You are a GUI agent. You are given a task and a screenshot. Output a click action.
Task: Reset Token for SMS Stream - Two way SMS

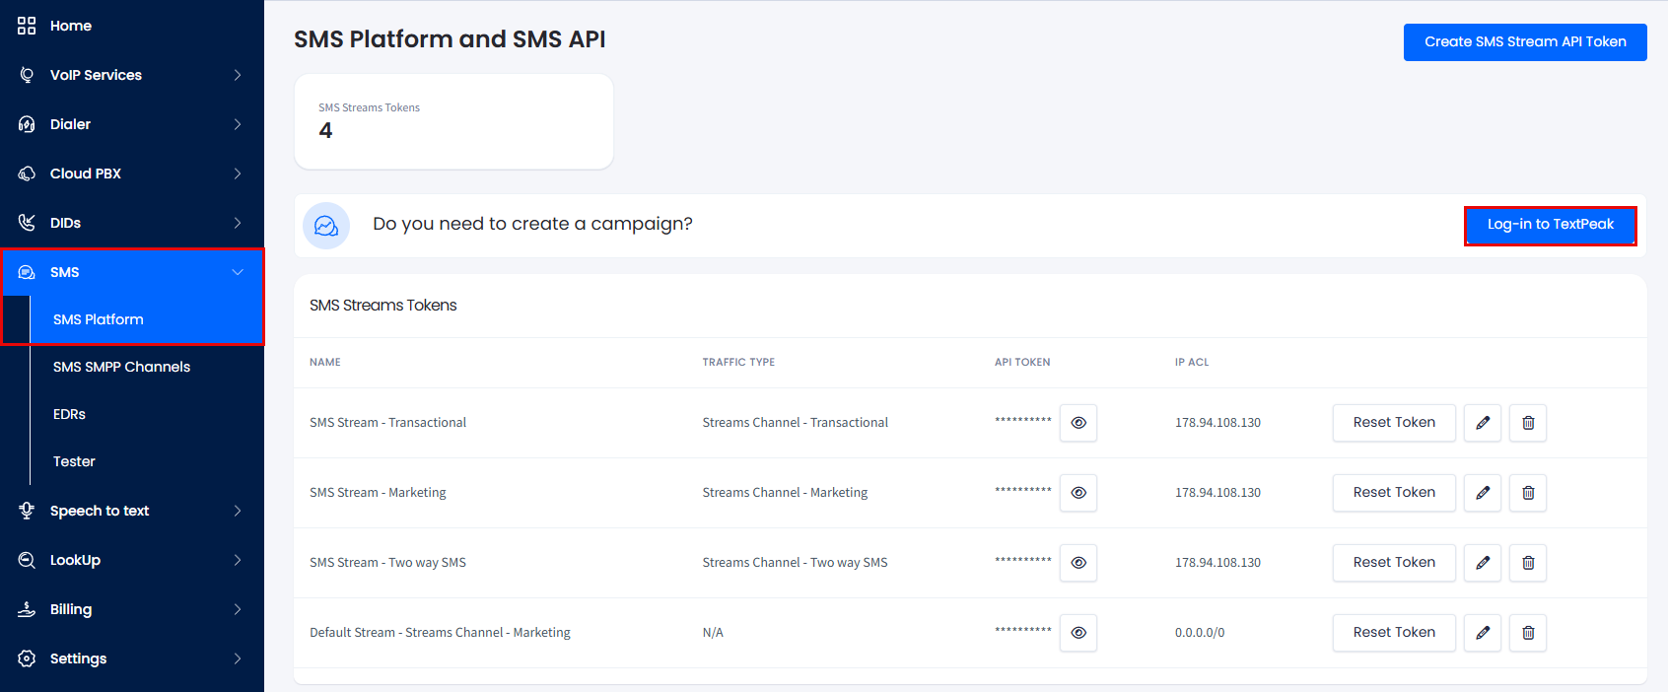point(1394,563)
